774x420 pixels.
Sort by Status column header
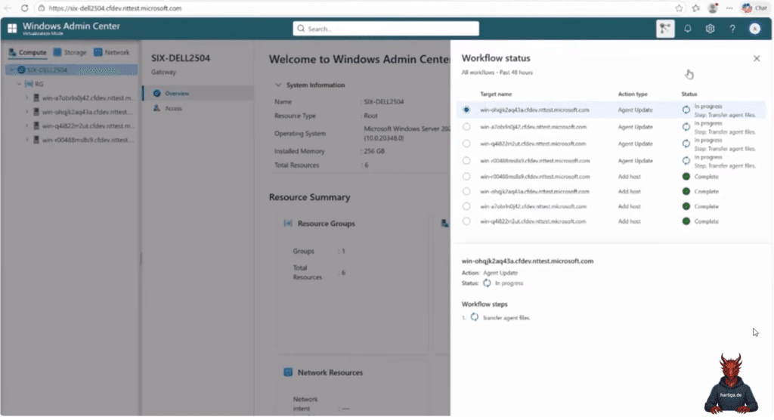pos(689,94)
